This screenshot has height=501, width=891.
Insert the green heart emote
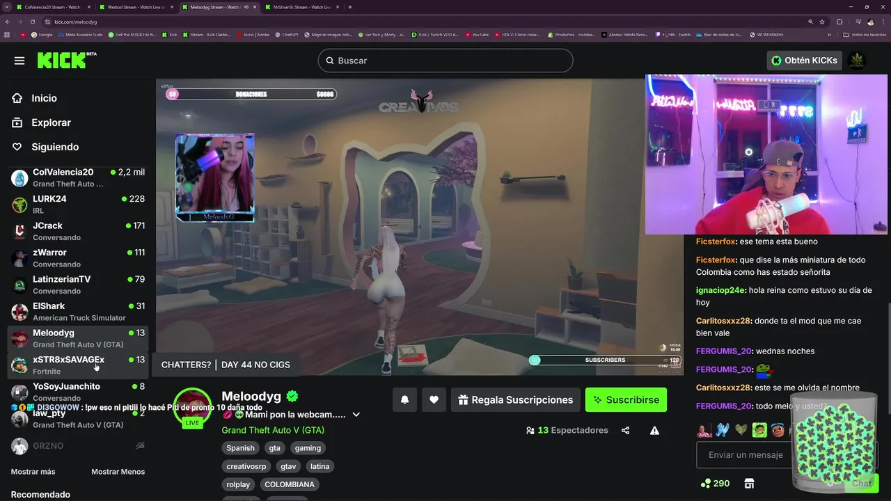[741, 430]
